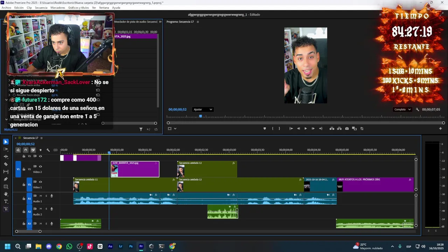Open the Clip menu
This screenshot has height=252, width=448.
[29, 8]
